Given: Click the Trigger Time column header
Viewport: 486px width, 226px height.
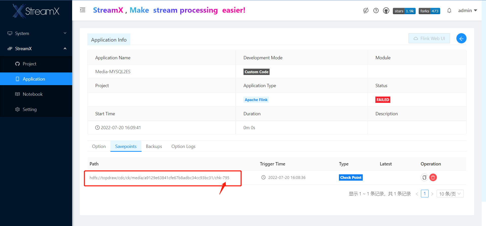Looking at the screenshot, I should pyautogui.click(x=272, y=164).
